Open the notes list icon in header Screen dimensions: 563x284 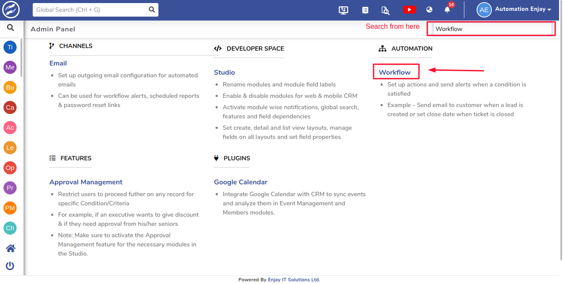pos(365,10)
